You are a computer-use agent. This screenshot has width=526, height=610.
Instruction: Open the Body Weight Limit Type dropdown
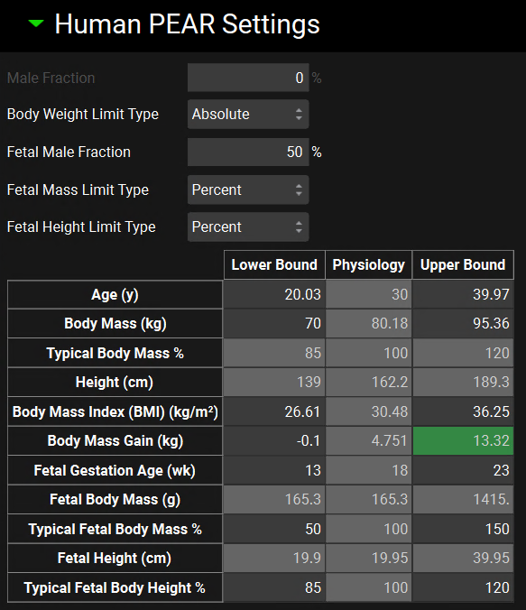[x=248, y=114]
